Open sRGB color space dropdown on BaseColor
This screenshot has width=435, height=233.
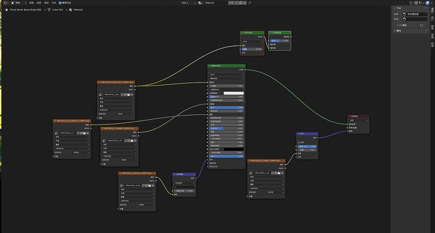[125, 114]
